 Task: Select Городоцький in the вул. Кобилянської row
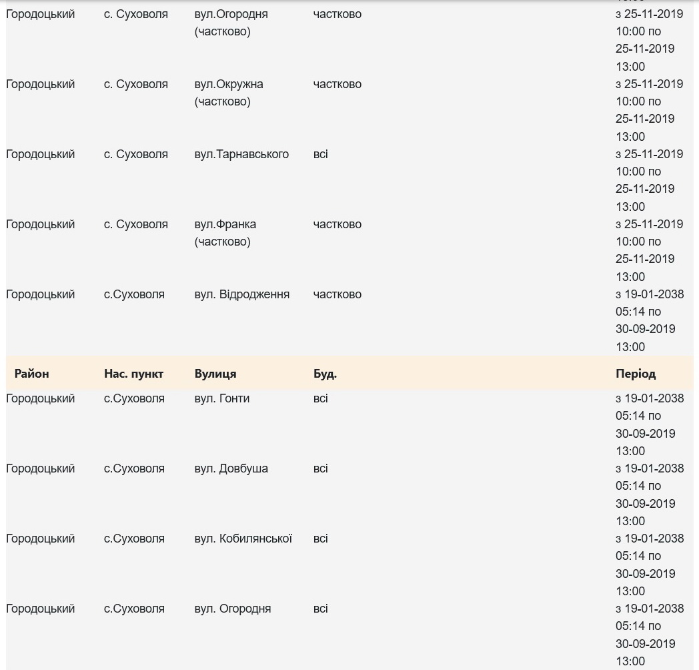pyautogui.click(x=40, y=539)
